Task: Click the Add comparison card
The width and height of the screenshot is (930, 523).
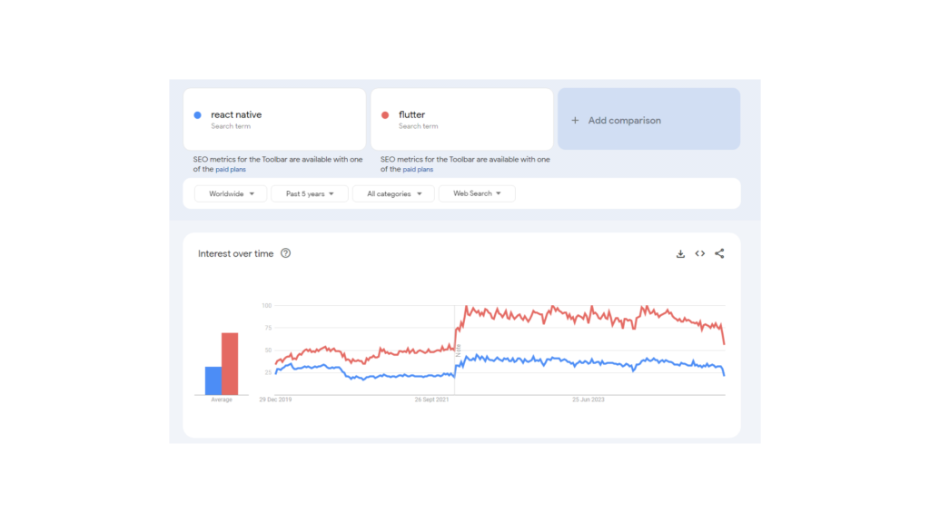Action: [648, 119]
